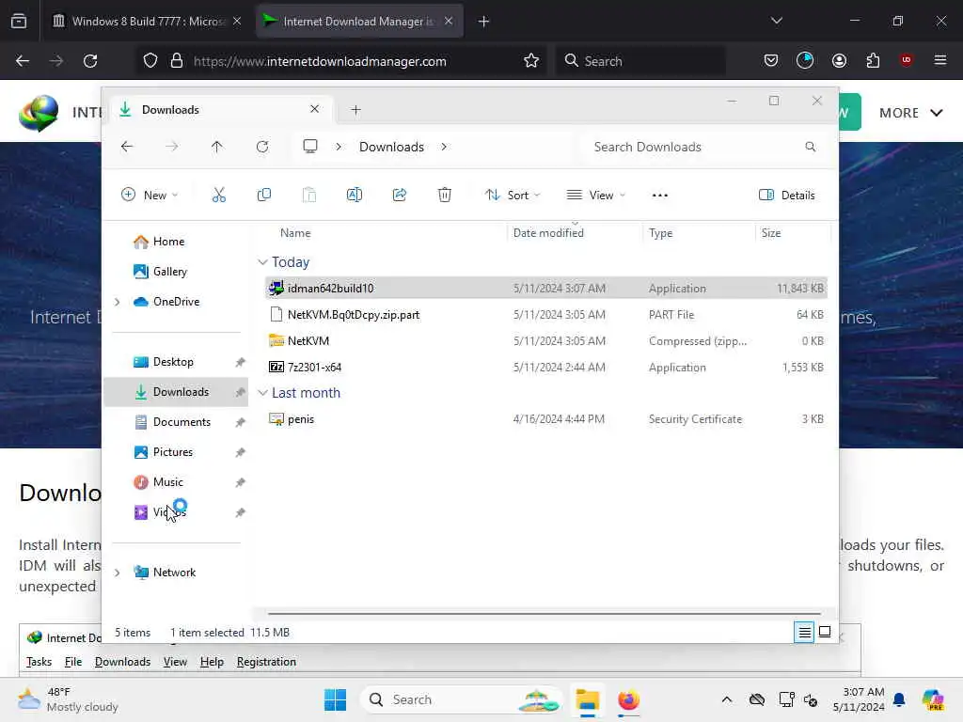The width and height of the screenshot is (963, 722).
Task: Click chevron after Downloads in address bar
Action: (x=444, y=147)
